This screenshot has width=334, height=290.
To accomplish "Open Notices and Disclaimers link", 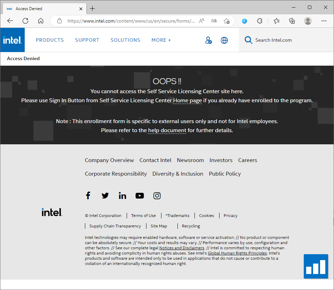I will 182,248.
